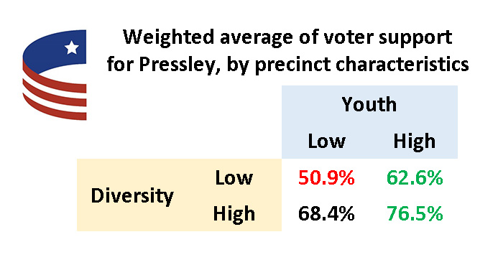Screen dimensions: 498x260
Task: Click the flag logo's white star
Action: tap(71, 47)
